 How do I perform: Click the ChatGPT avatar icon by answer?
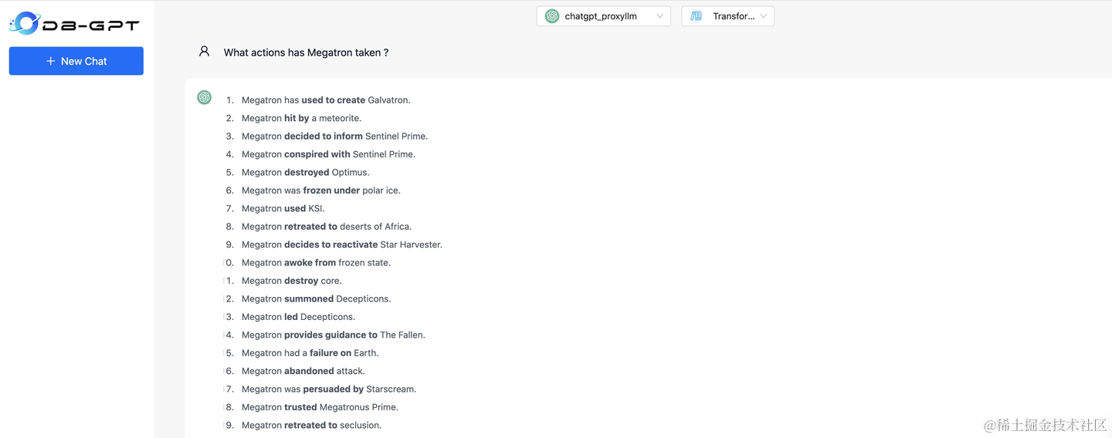(205, 97)
